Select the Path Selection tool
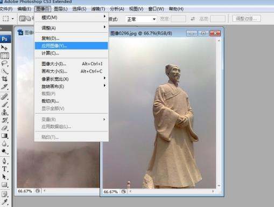This screenshot has width=274, height=207. pos(4,177)
